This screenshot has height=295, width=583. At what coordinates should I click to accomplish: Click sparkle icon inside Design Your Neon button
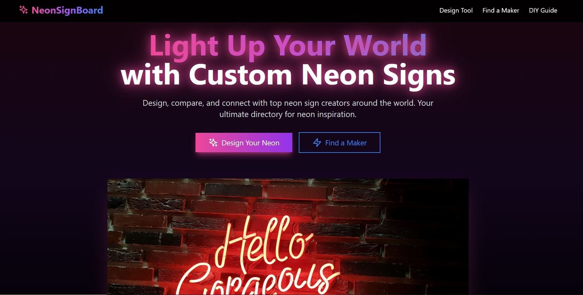coord(213,142)
